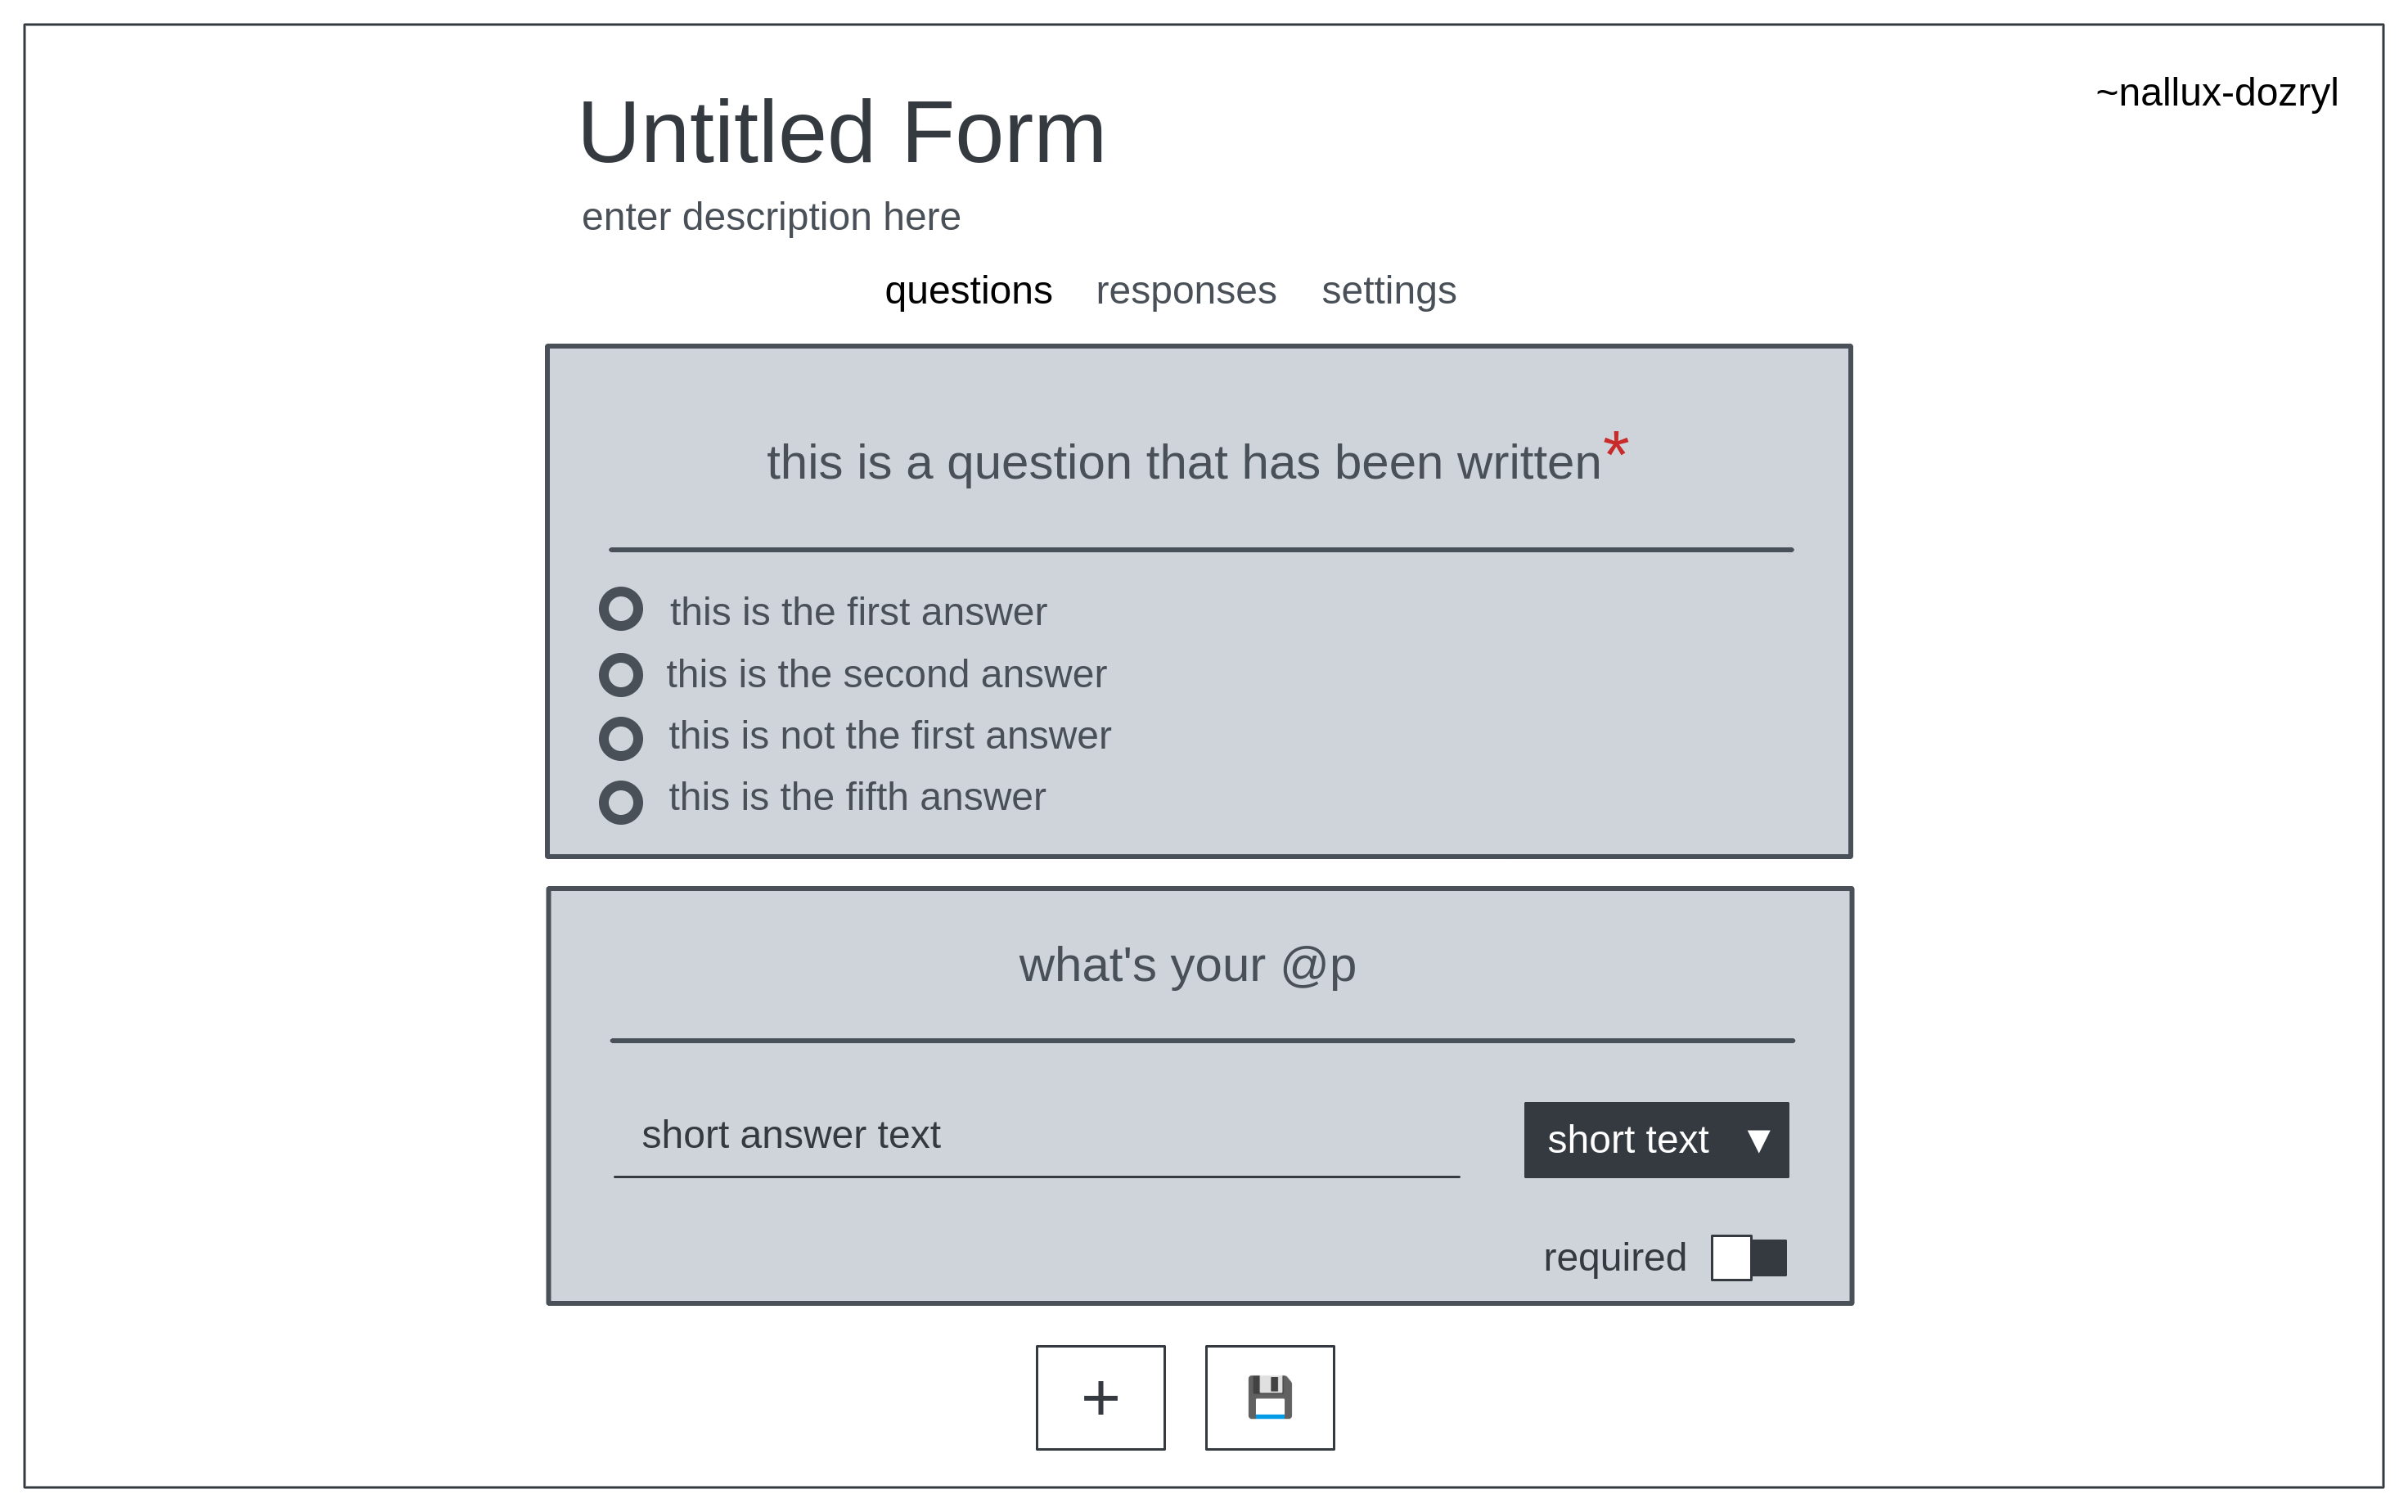Click the plus icon to add question
The image size is (2408, 1512).
click(x=1100, y=1397)
